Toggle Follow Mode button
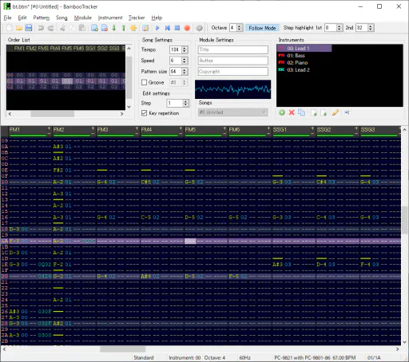Screen dimensions: 409x362 (262, 28)
